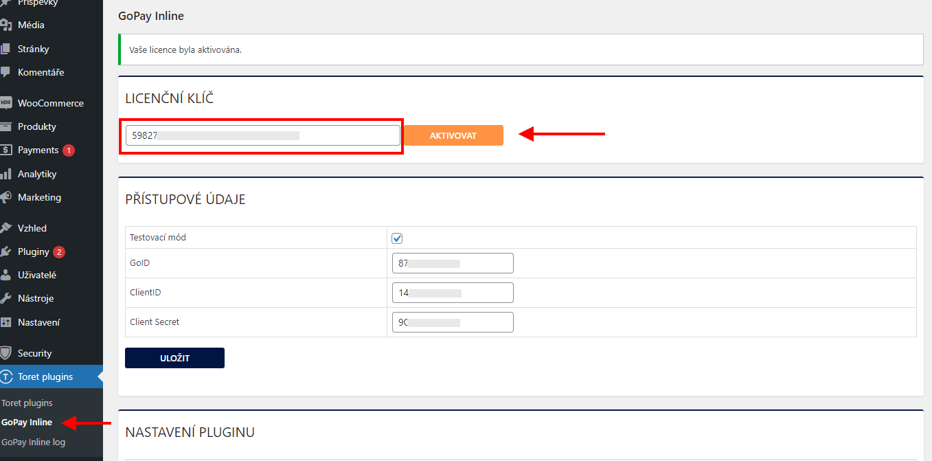Open Média via its sidebar icon

(6, 25)
